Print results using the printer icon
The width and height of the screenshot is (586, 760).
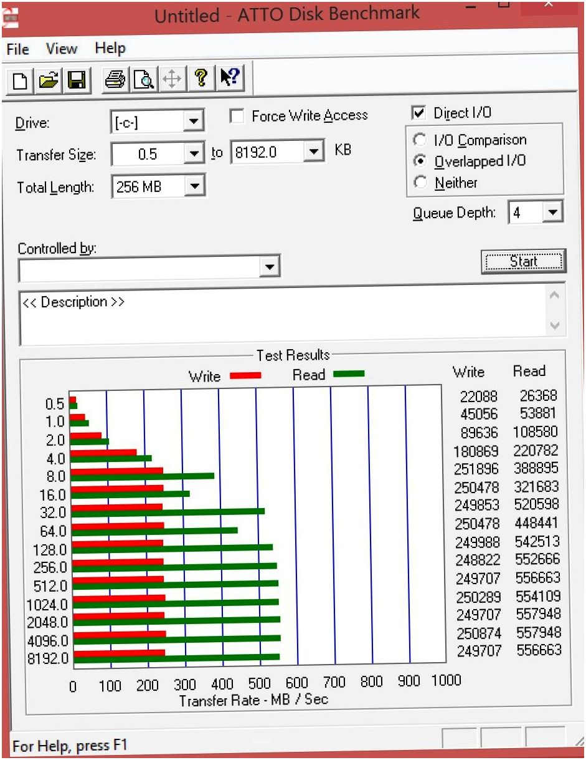tap(115, 80)
